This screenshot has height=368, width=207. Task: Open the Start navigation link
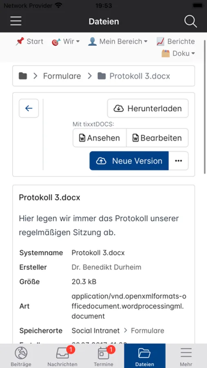click(29, 42)
